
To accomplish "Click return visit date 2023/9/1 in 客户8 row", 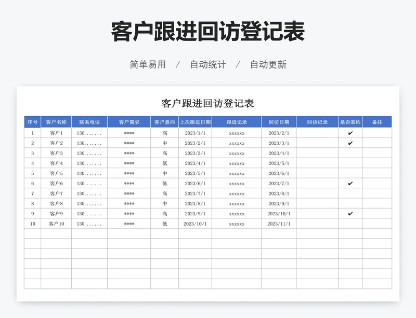I will (279, 203).
